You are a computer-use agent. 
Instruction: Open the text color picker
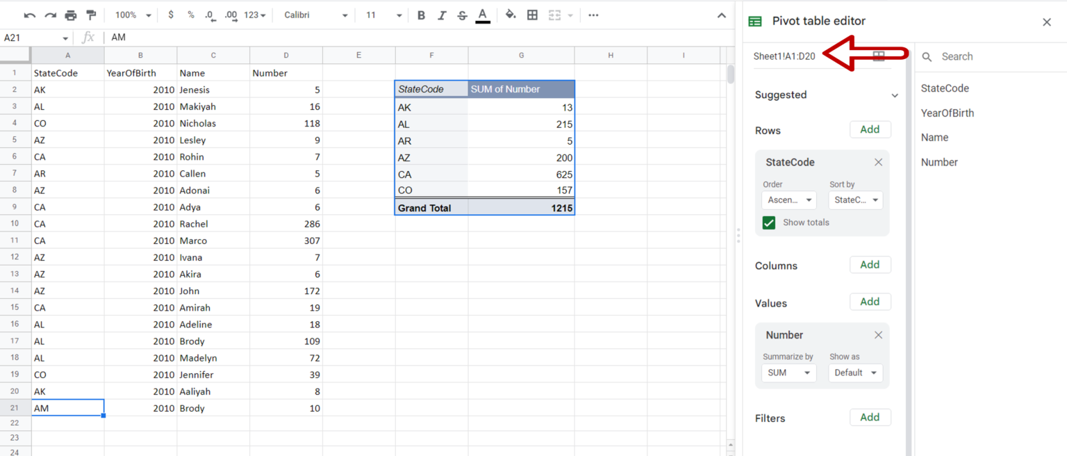click(482, 14)
